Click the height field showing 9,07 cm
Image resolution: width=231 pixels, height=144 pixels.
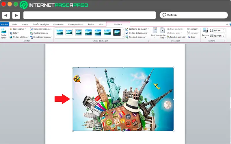point(219,31)
